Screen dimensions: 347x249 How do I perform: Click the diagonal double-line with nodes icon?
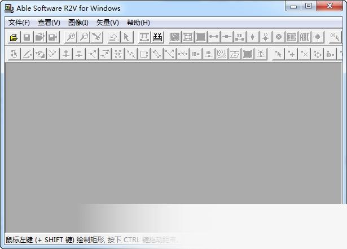[157, 54]
